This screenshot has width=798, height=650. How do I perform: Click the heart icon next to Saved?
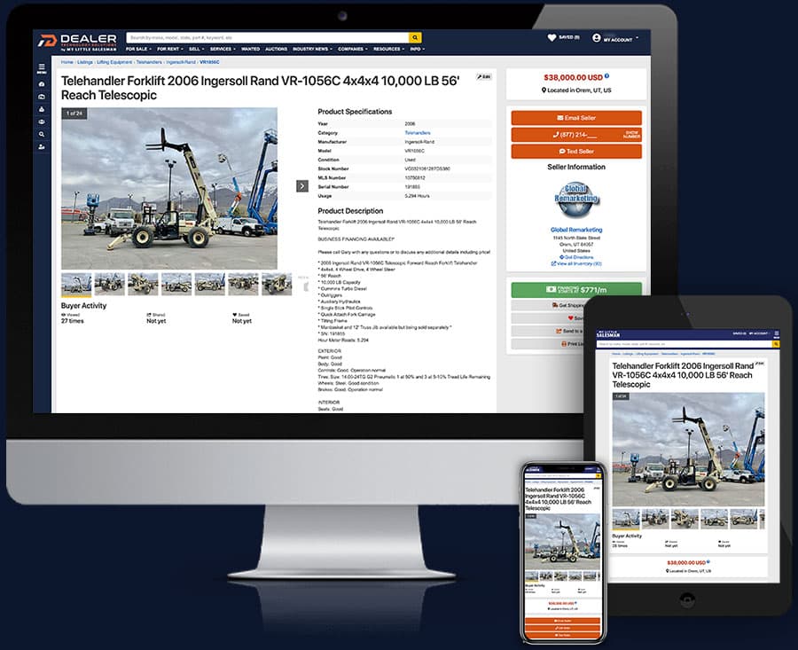[552, 37]
